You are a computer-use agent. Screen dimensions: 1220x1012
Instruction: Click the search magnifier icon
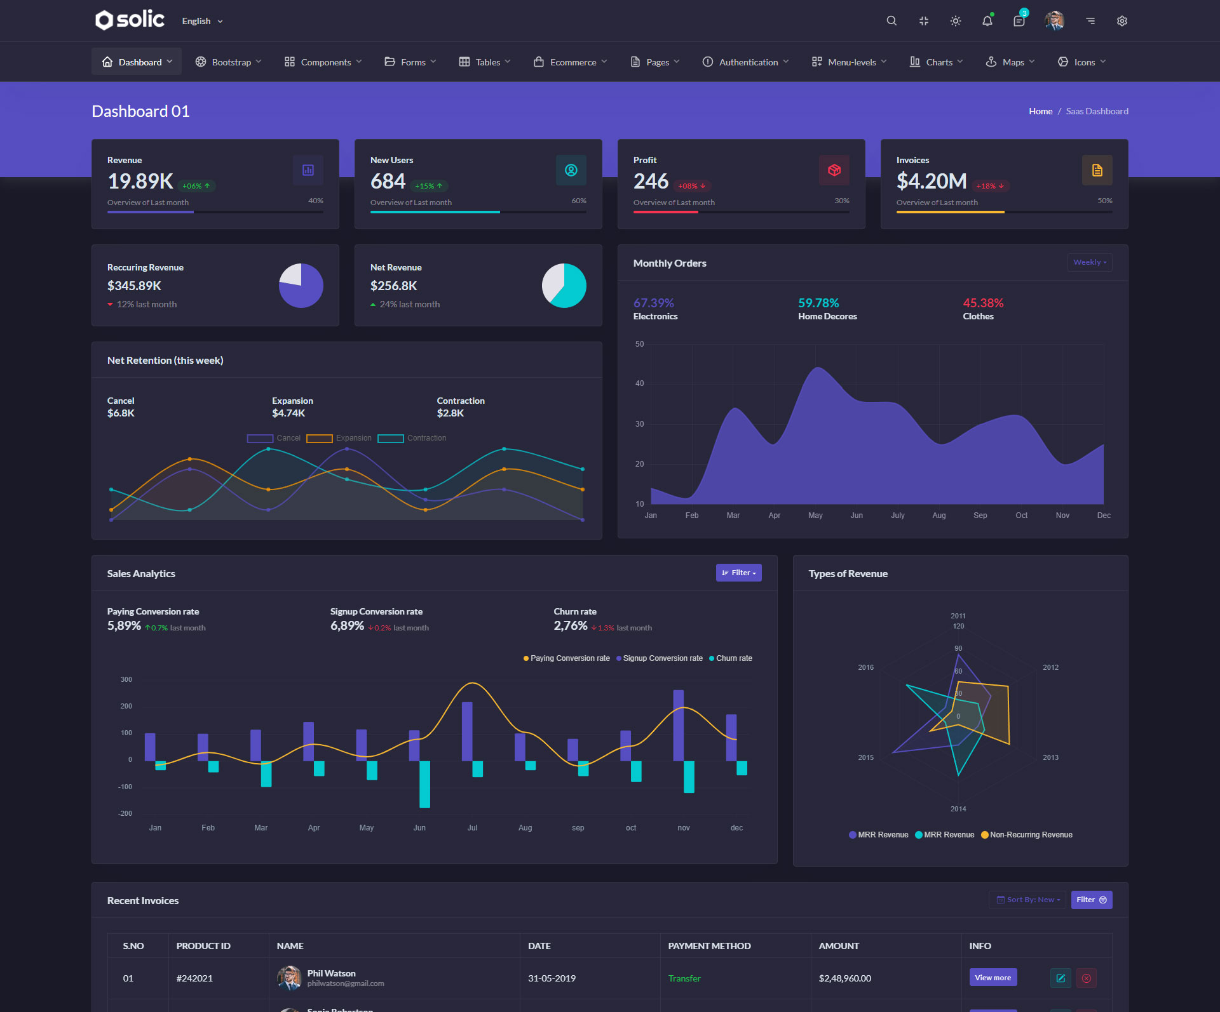[x=891, y=21]
